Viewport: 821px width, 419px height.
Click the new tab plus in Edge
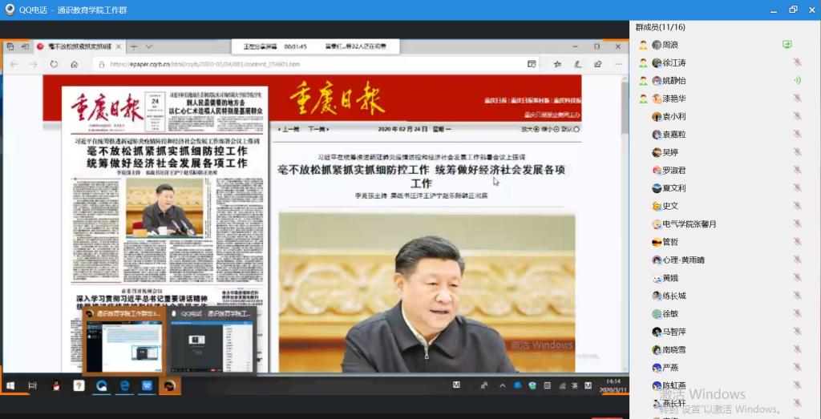click(x=134, y=46)
